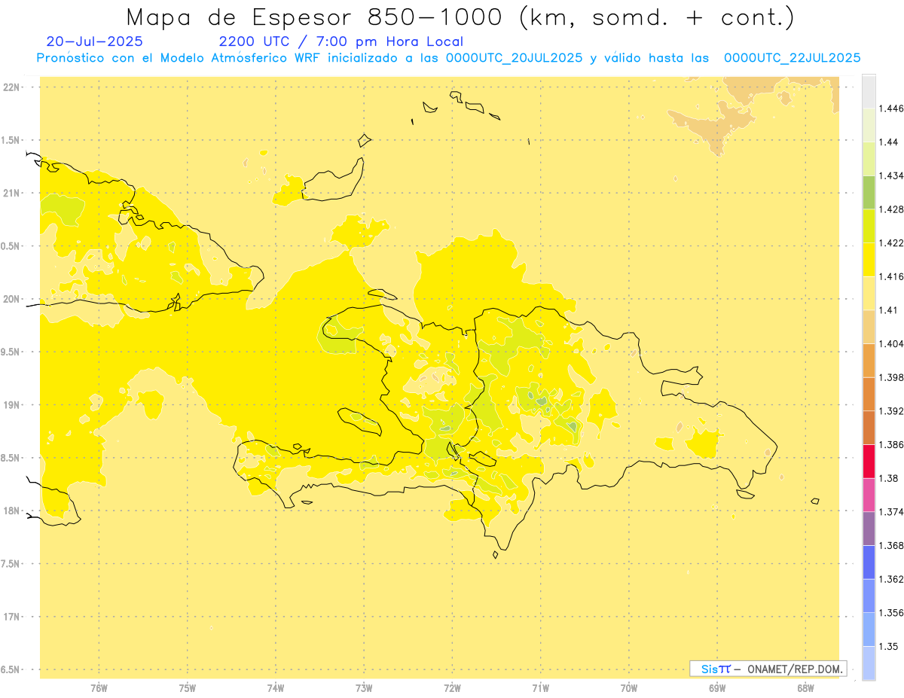
Task: Click the '22N' latitude label
Action: (11, 87)
